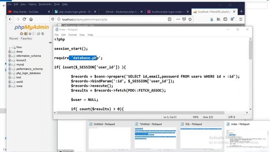The image size is (270, 152).
Task: Expand the xvwa database node
Action: (x=10, y=86)
